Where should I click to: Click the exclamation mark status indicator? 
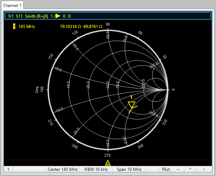[x=204, y=169]
